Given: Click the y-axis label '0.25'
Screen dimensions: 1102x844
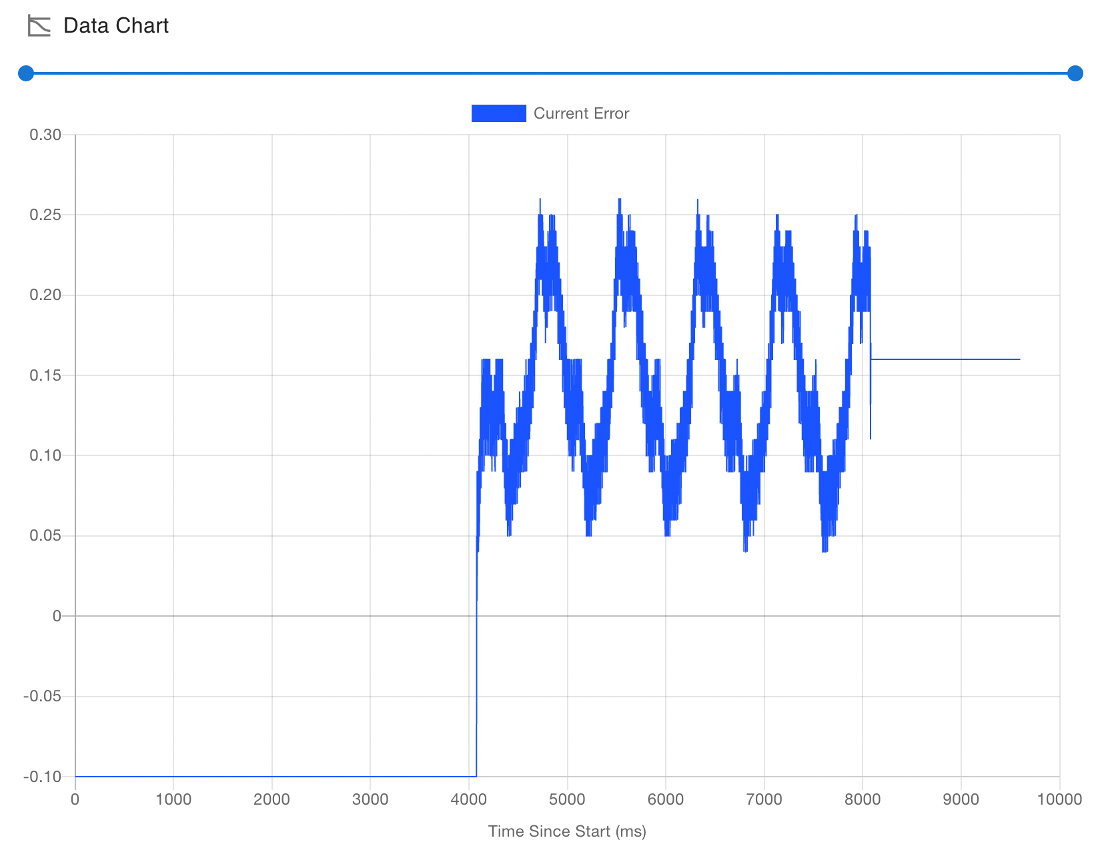Looking at the screenshot, I should (x=45, y=215).
